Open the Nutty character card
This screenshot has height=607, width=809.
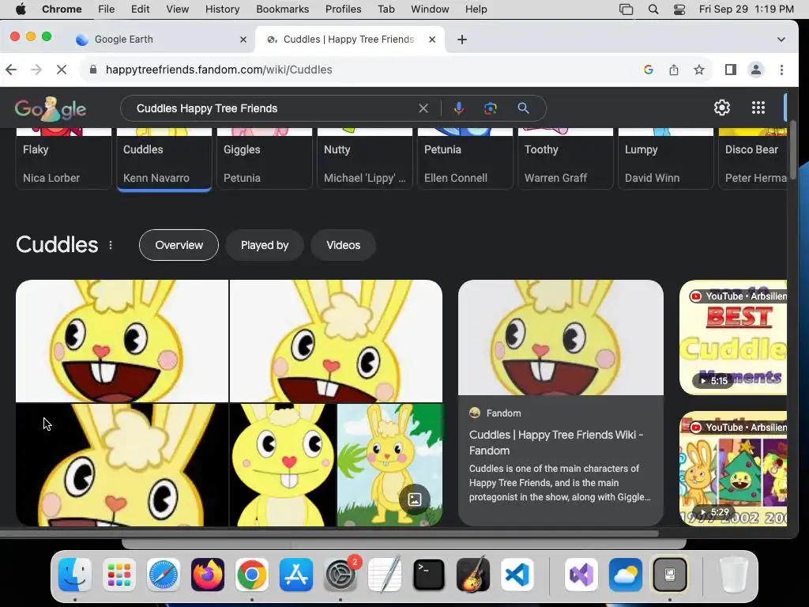[x=365, y=159]
